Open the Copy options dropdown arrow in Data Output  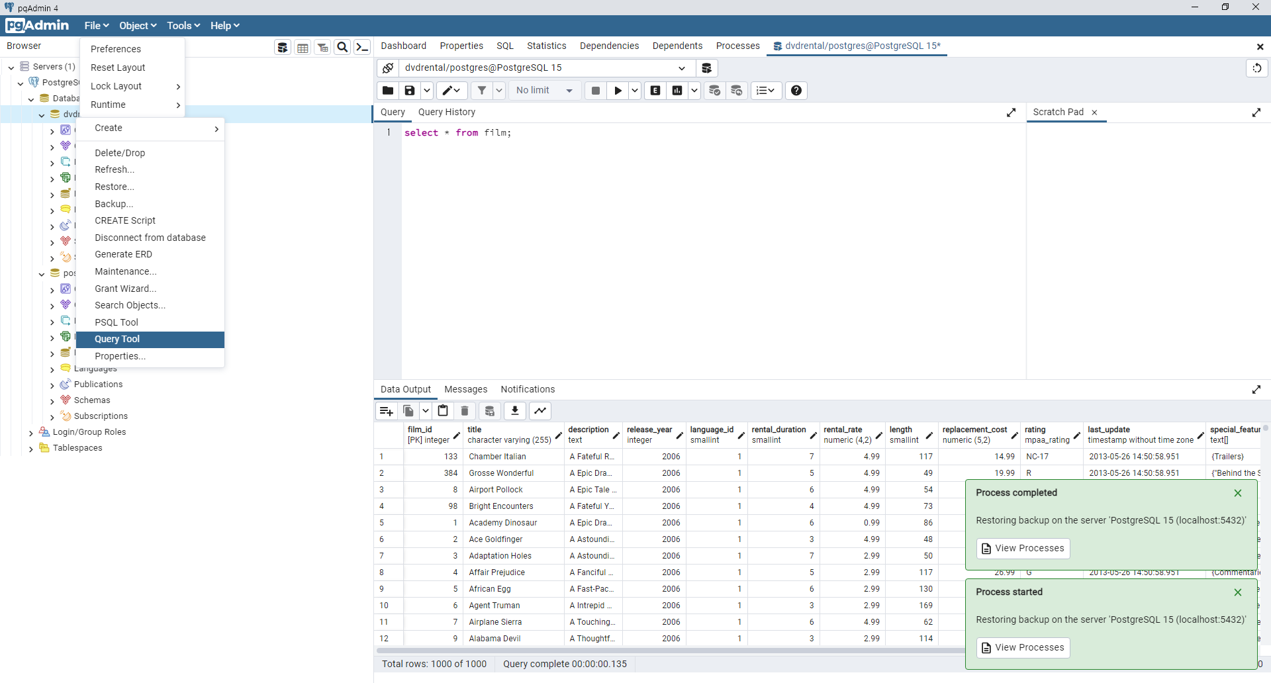tap(426, 411)
